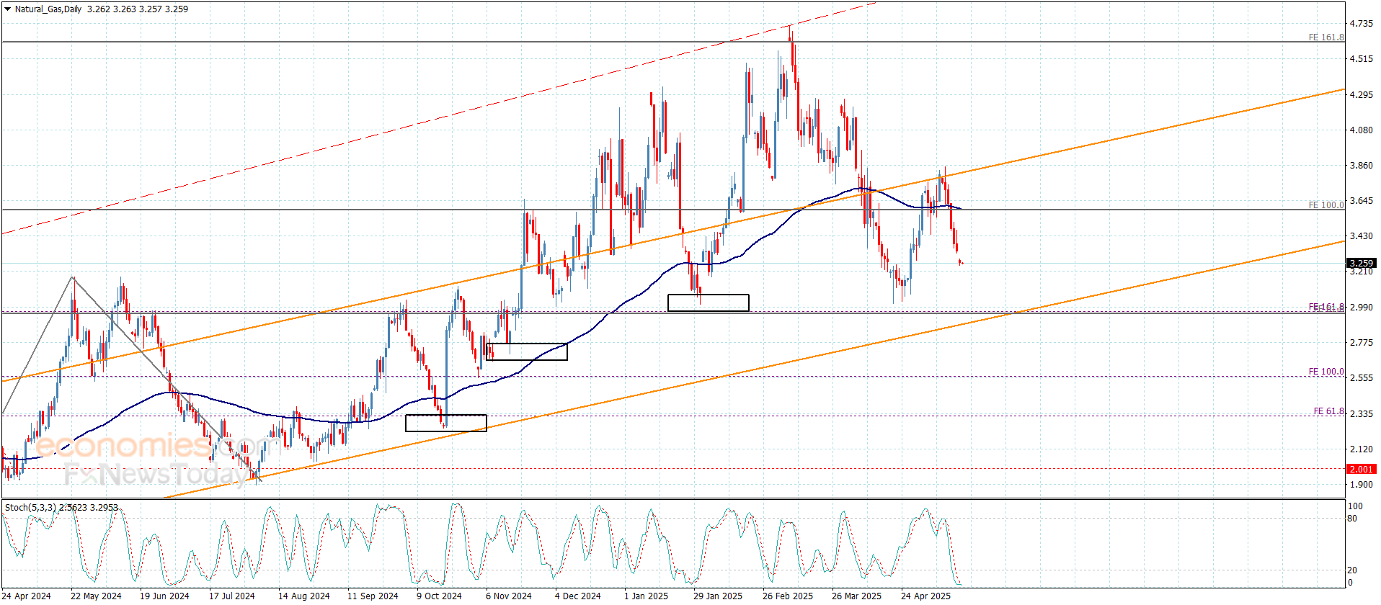Click the 2.555 price axis value

[x=1361, y=378]
